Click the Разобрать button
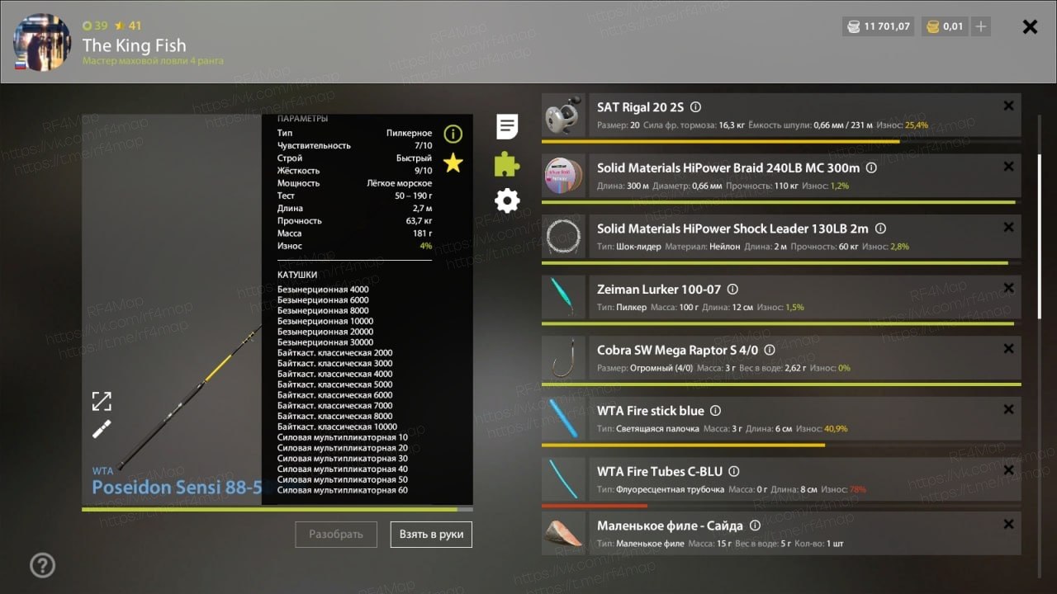The height and width of the screenshot is (594, 1057). pos(336,534)
